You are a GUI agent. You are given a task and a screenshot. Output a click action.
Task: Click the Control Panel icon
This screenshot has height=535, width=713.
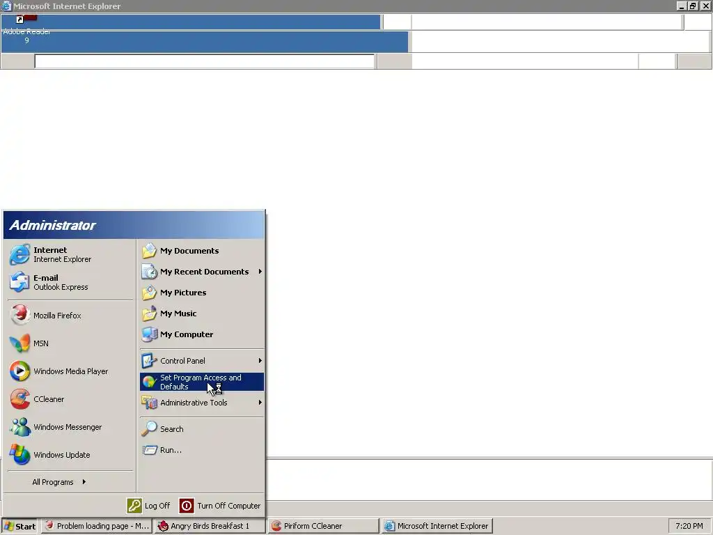pos(149,361)
